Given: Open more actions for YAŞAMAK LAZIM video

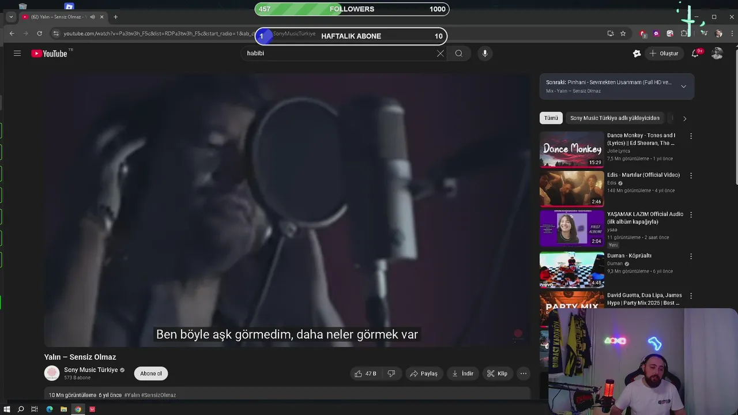Looking at the screenshot, I should tap(691, 214).
